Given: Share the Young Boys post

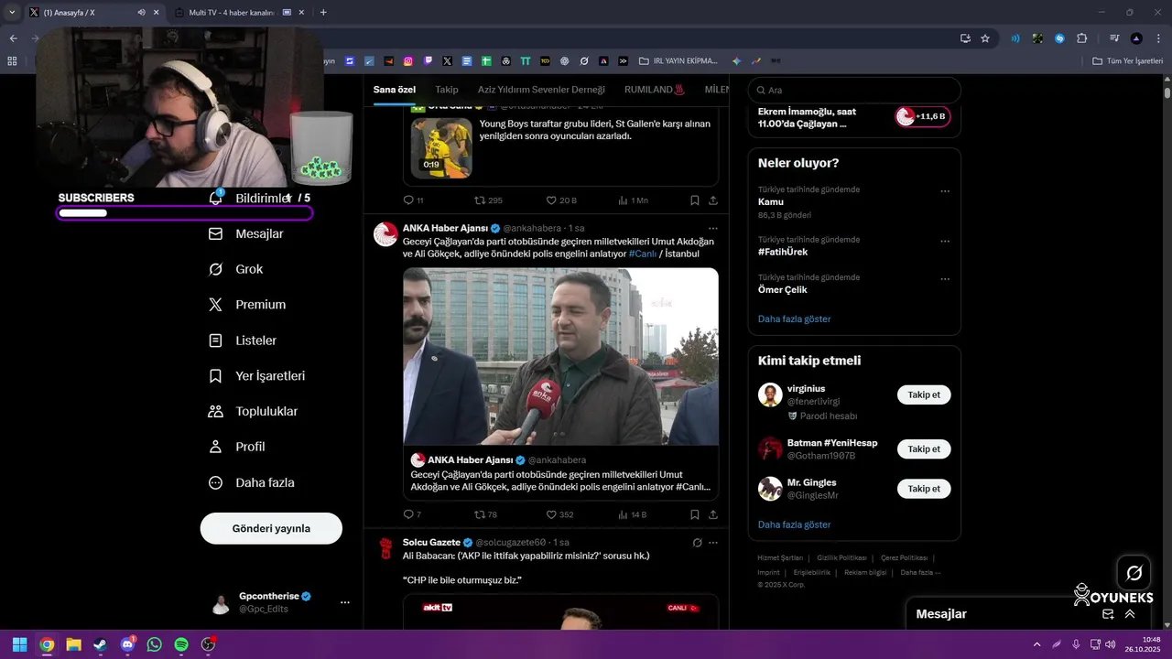Looking at the screenshot, I should point(713,200).
